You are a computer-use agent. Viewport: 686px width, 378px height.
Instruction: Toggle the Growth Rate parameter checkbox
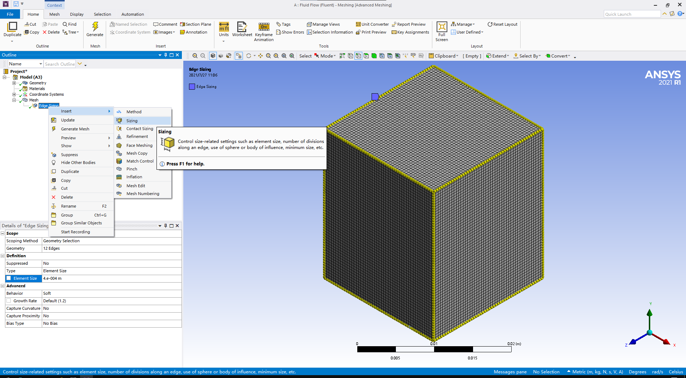pyautogui.click(x=9, y=301)
